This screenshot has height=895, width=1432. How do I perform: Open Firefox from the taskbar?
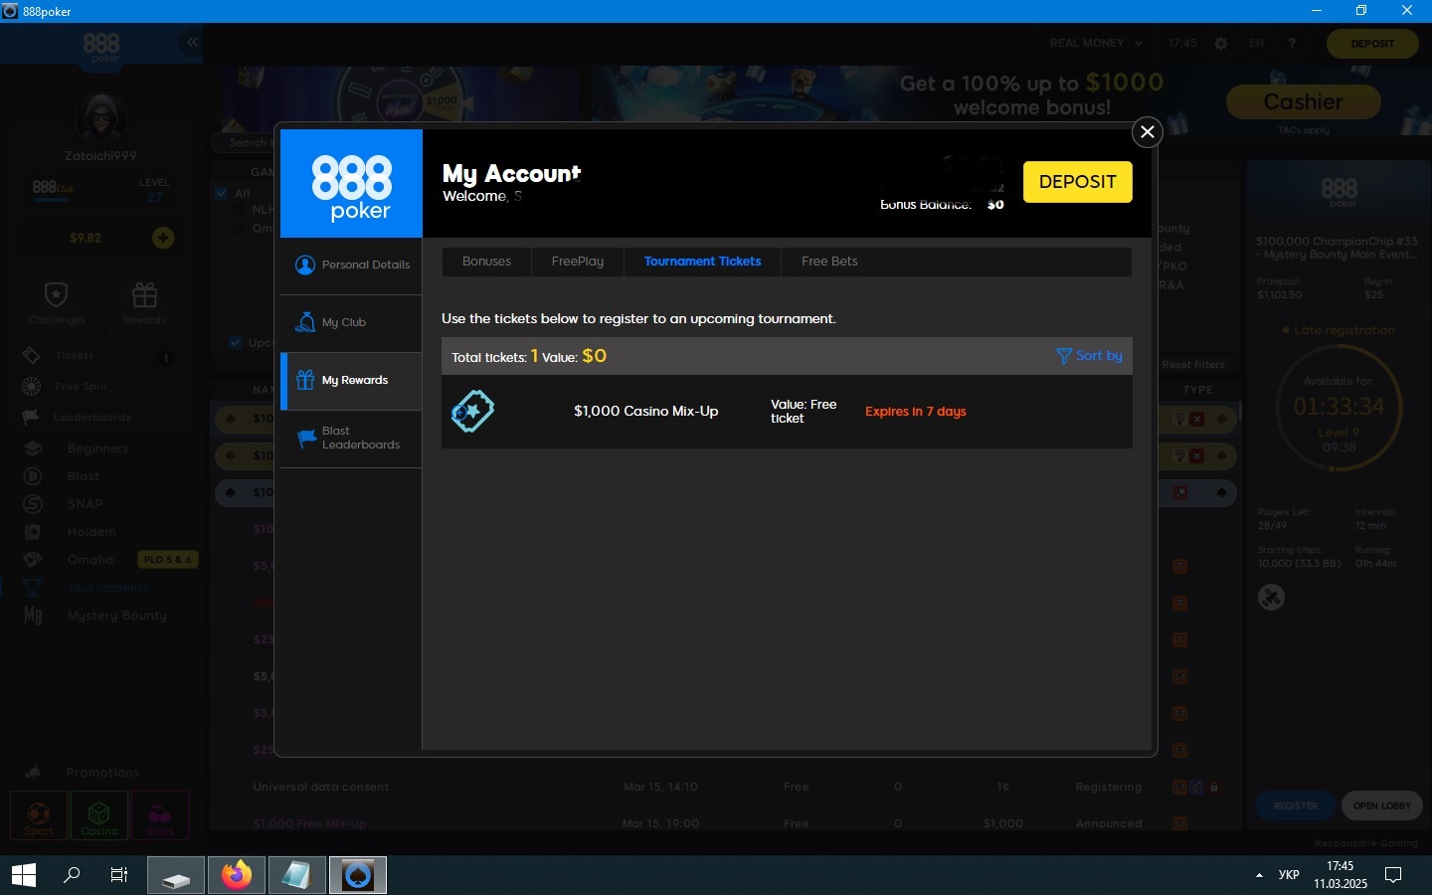point(237,875)
